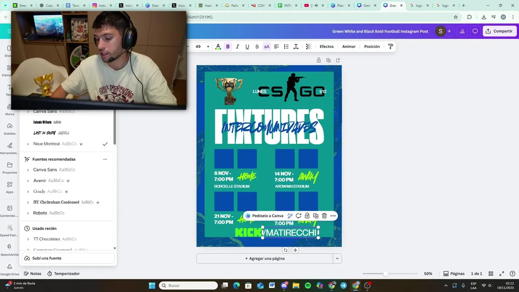Open the Animar panel
The width and height of the screenshot is (519, 292).
(x=349, y=47)
